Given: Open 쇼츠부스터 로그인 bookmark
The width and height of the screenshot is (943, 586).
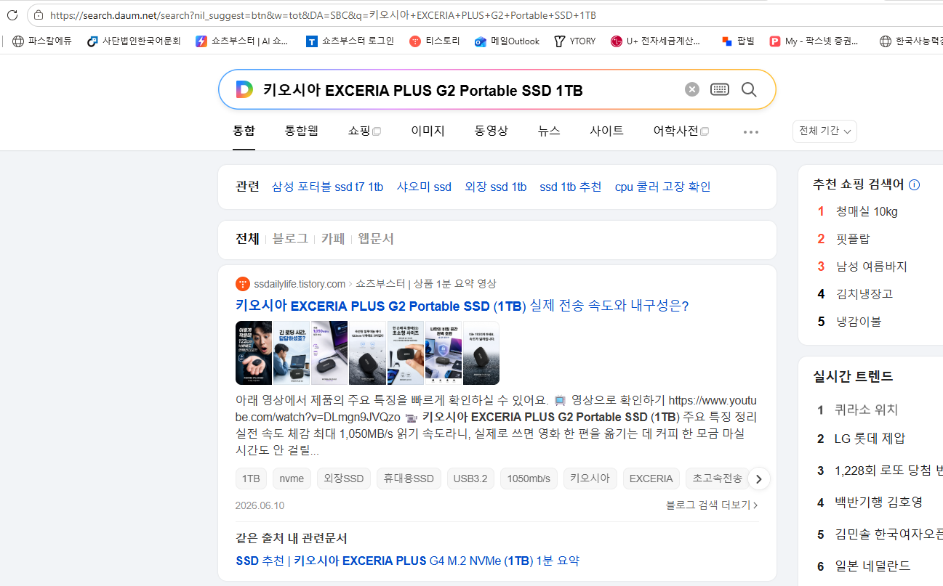Looking at the screenshot, I should (350, 41).
